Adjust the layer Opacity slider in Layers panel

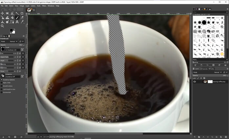[x=210, y=75]
